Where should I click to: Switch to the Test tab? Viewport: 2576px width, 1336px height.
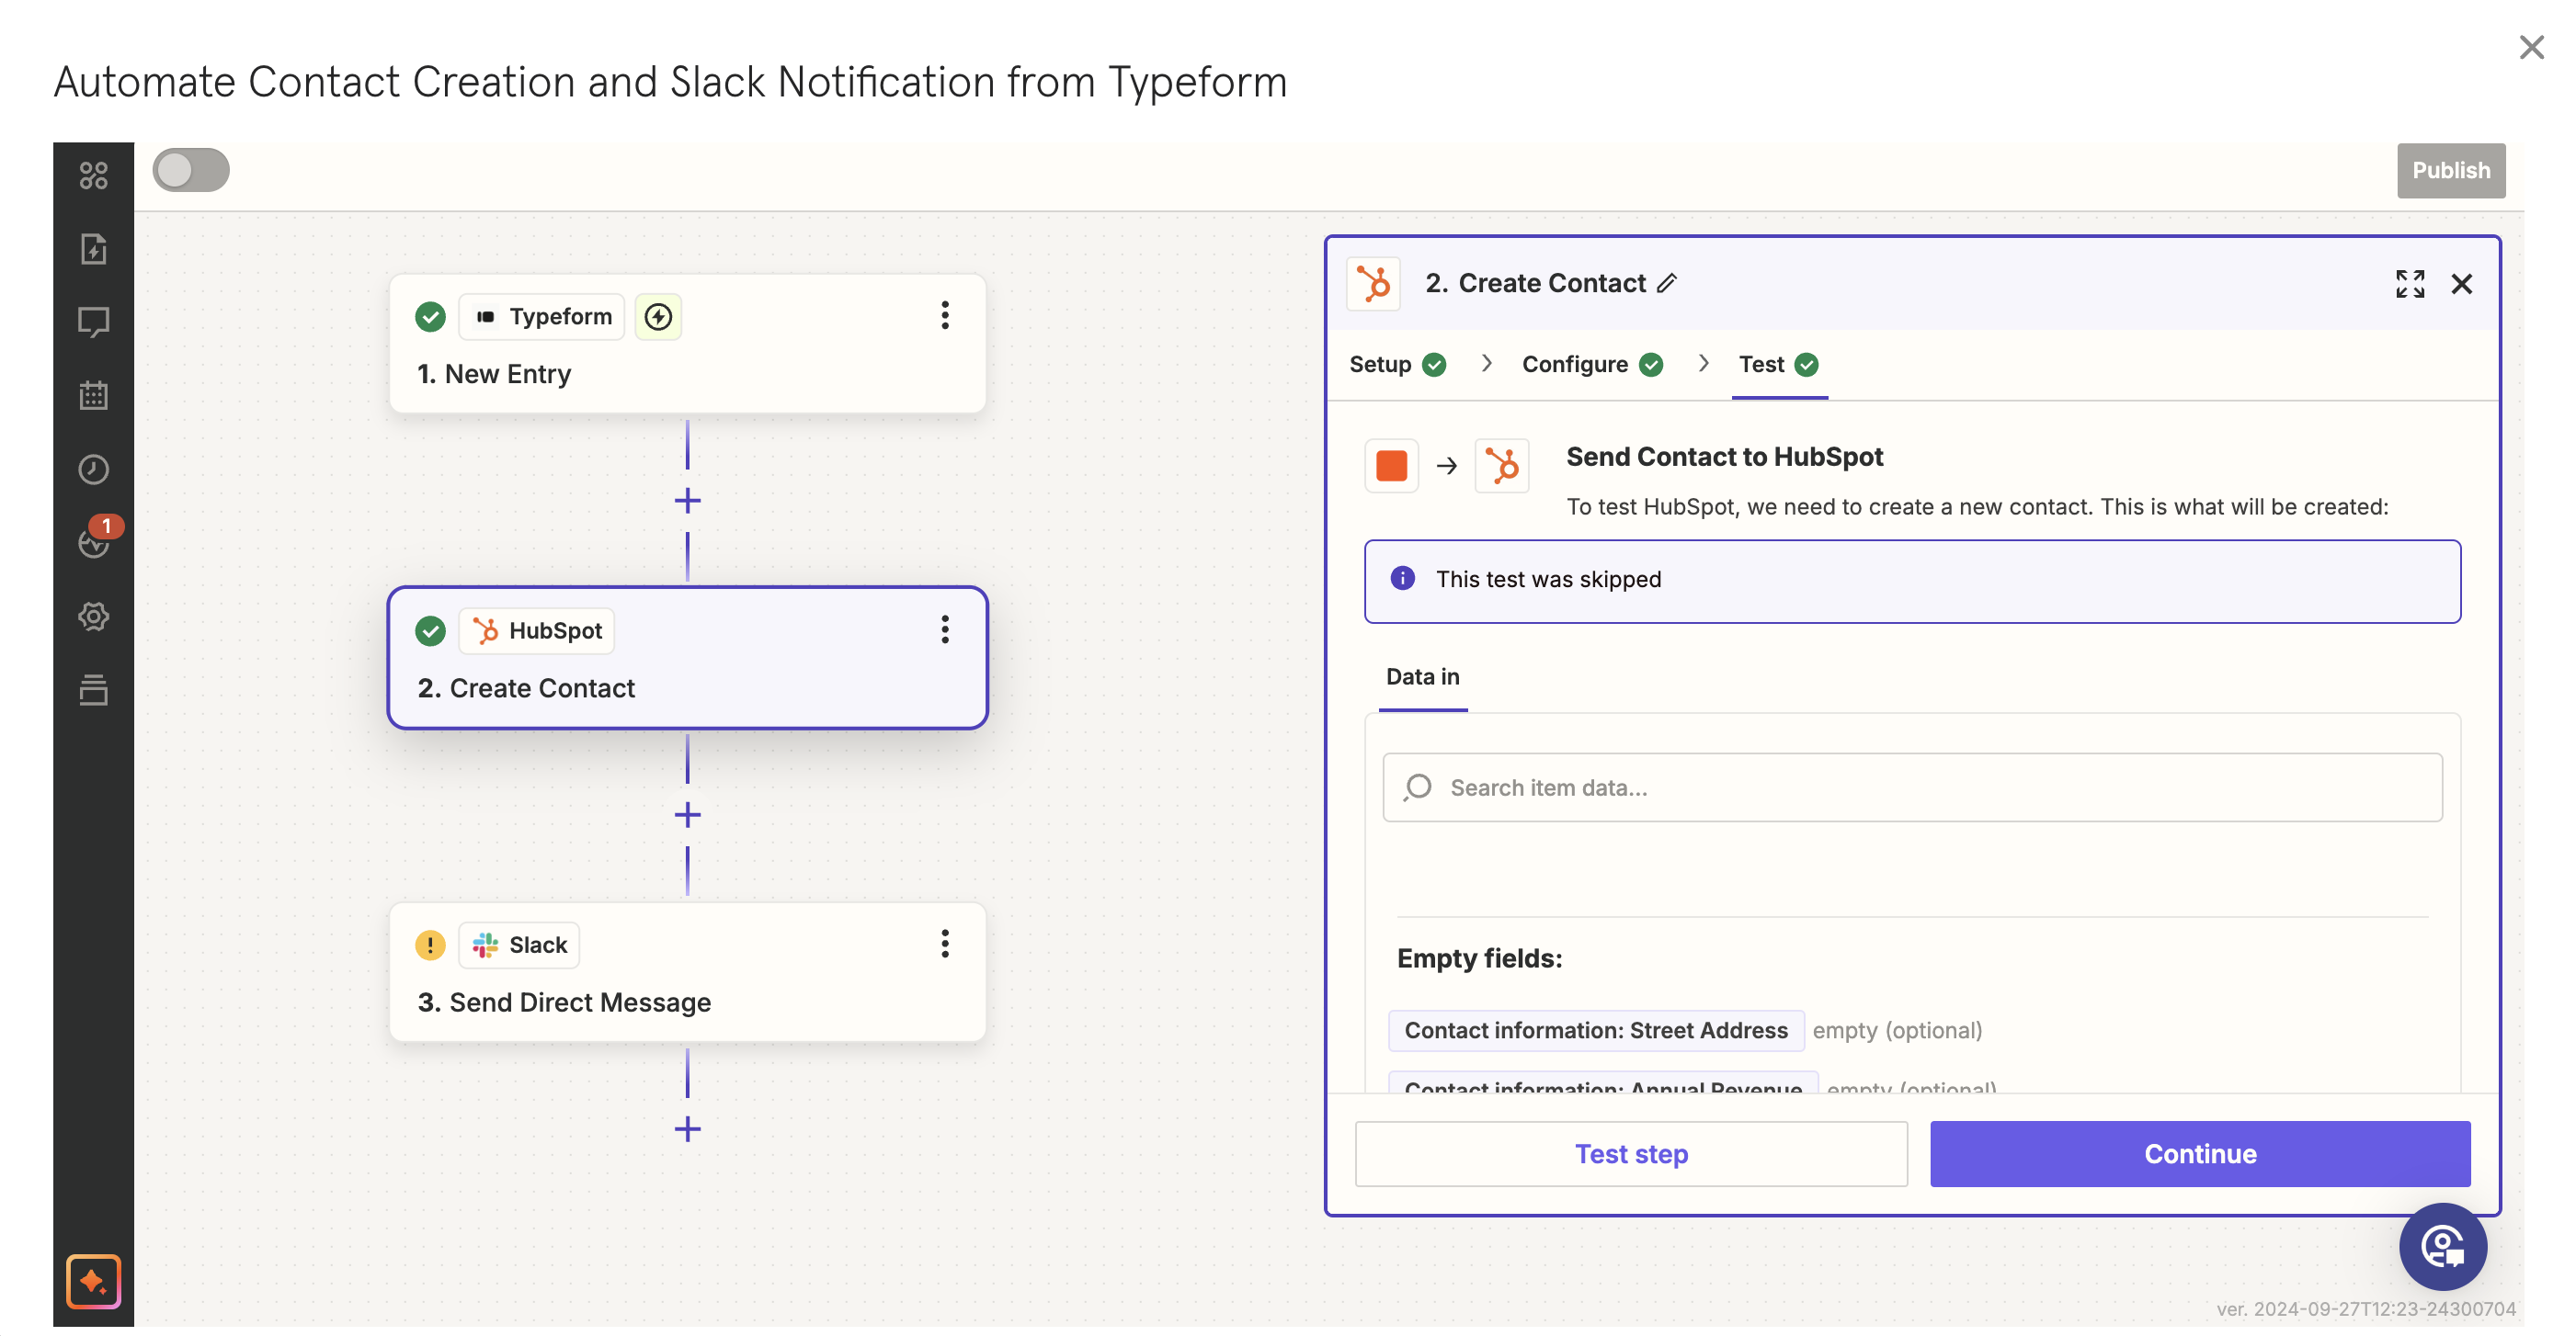[x=1778, y=365]
